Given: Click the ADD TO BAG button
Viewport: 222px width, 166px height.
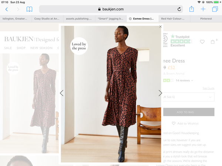Looking at the screenshot, I should tap(189, 112).
